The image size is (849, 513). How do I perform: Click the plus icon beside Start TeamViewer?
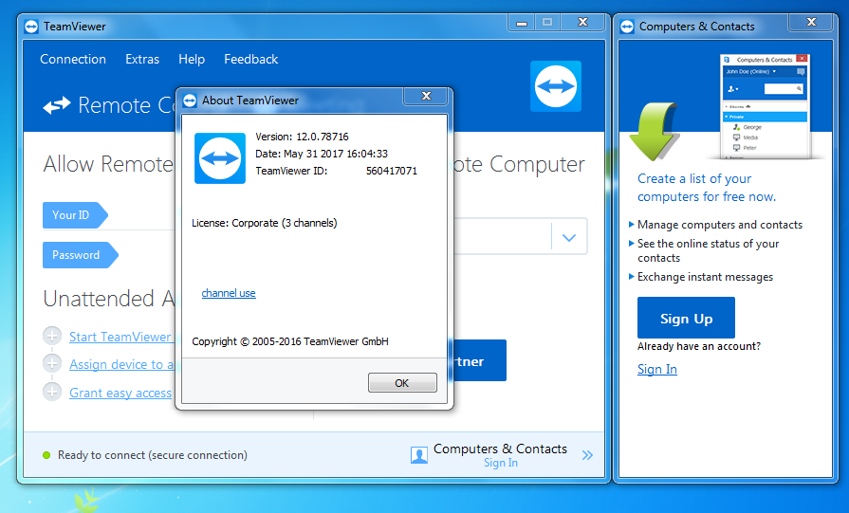tap(52, 336)
